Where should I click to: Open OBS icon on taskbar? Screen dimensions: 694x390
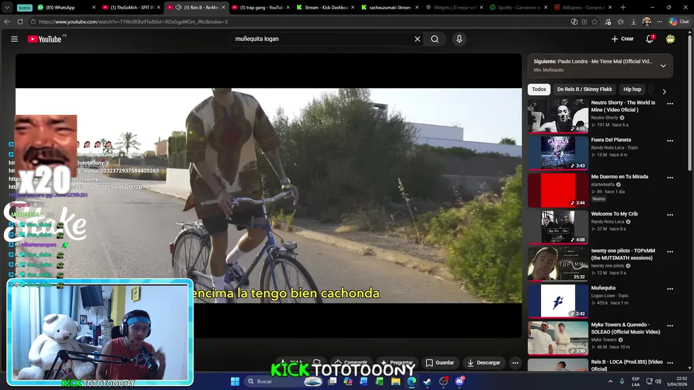click(444, 381)
